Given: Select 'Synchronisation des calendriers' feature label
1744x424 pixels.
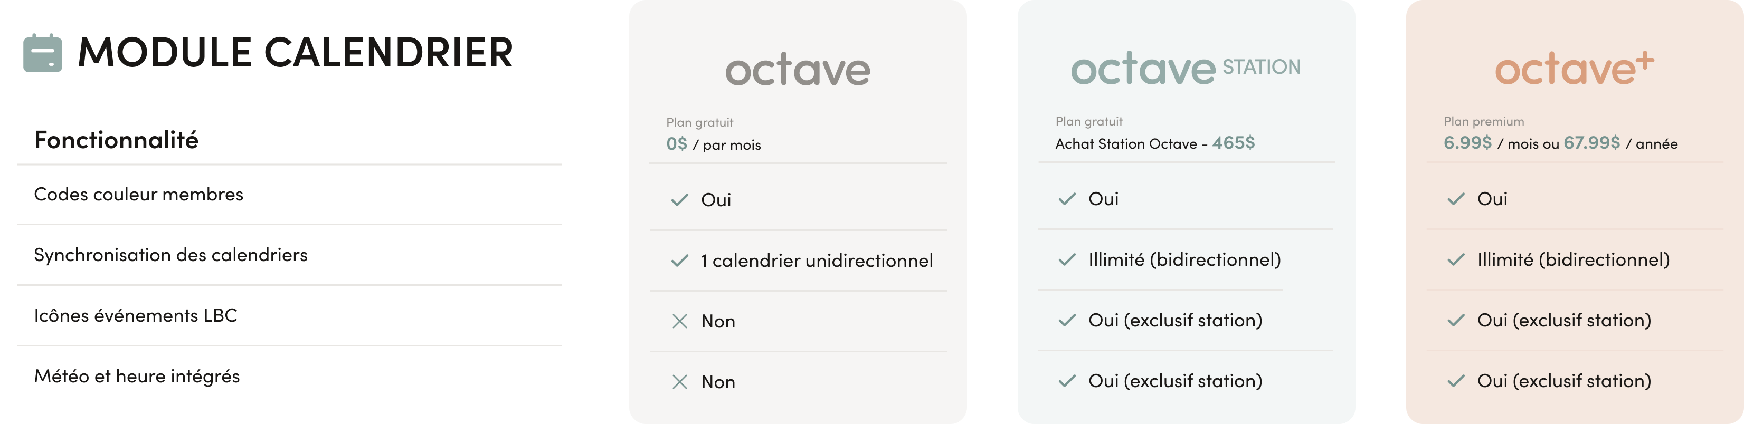Looking at the screenshot, I should [170, 255].
